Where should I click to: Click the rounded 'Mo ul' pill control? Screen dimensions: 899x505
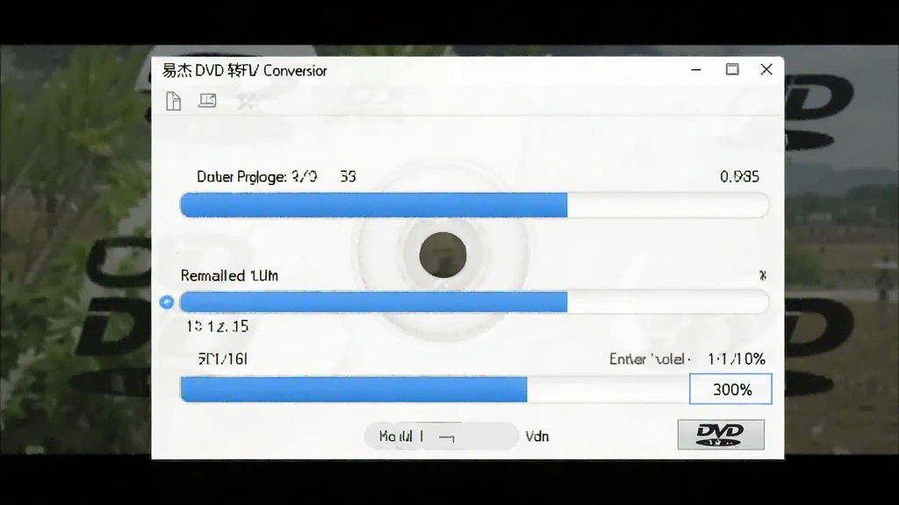tap(441, 437)
